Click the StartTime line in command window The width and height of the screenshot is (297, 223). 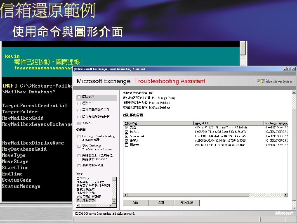pyautogui.click(x=15, y=168)
